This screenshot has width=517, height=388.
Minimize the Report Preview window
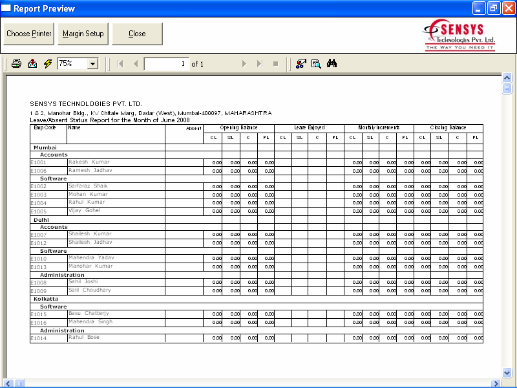(479, 8)
